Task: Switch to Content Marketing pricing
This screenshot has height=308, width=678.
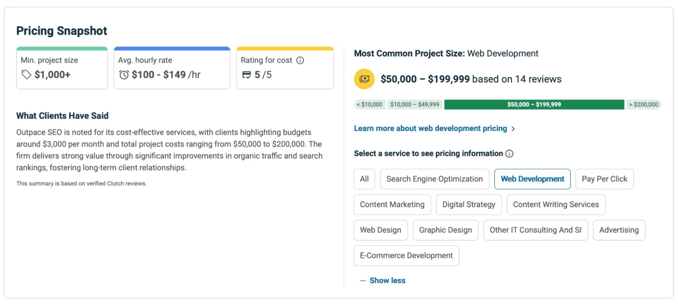Action: pos(392,205)
